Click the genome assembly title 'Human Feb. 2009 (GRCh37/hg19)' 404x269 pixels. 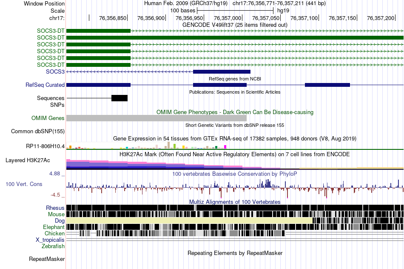(x=186, y=3)
